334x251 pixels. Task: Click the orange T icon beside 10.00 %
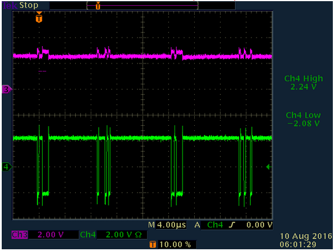tap(153, 245)
